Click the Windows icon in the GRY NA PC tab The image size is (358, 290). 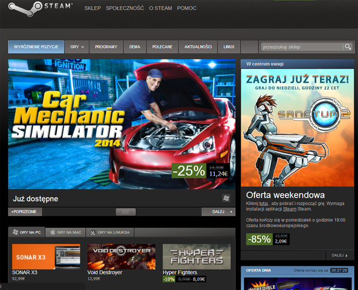[15, 232]
